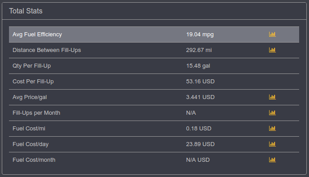Show Fuel Cost/day chart

click(x=272, y=144)
